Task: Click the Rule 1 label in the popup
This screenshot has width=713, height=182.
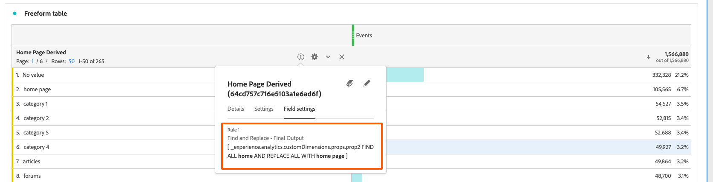Action: [234, 130]
